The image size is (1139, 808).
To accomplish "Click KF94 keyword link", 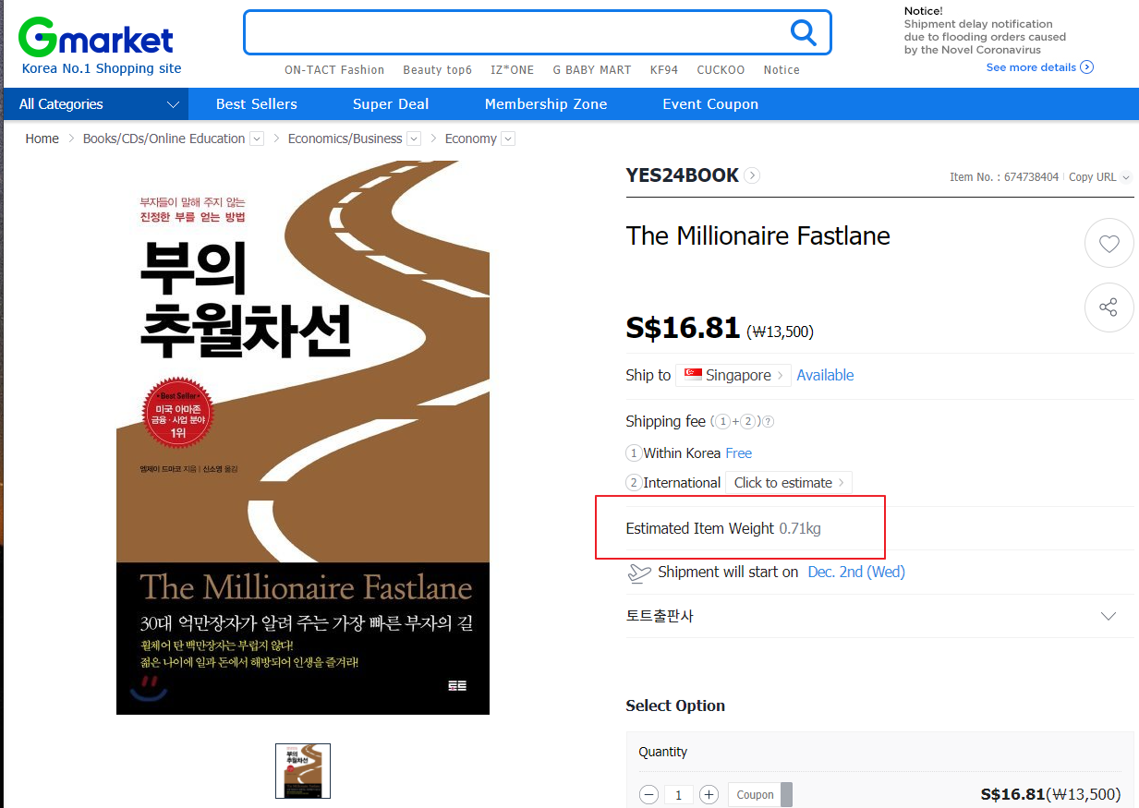I will point(664,70).
